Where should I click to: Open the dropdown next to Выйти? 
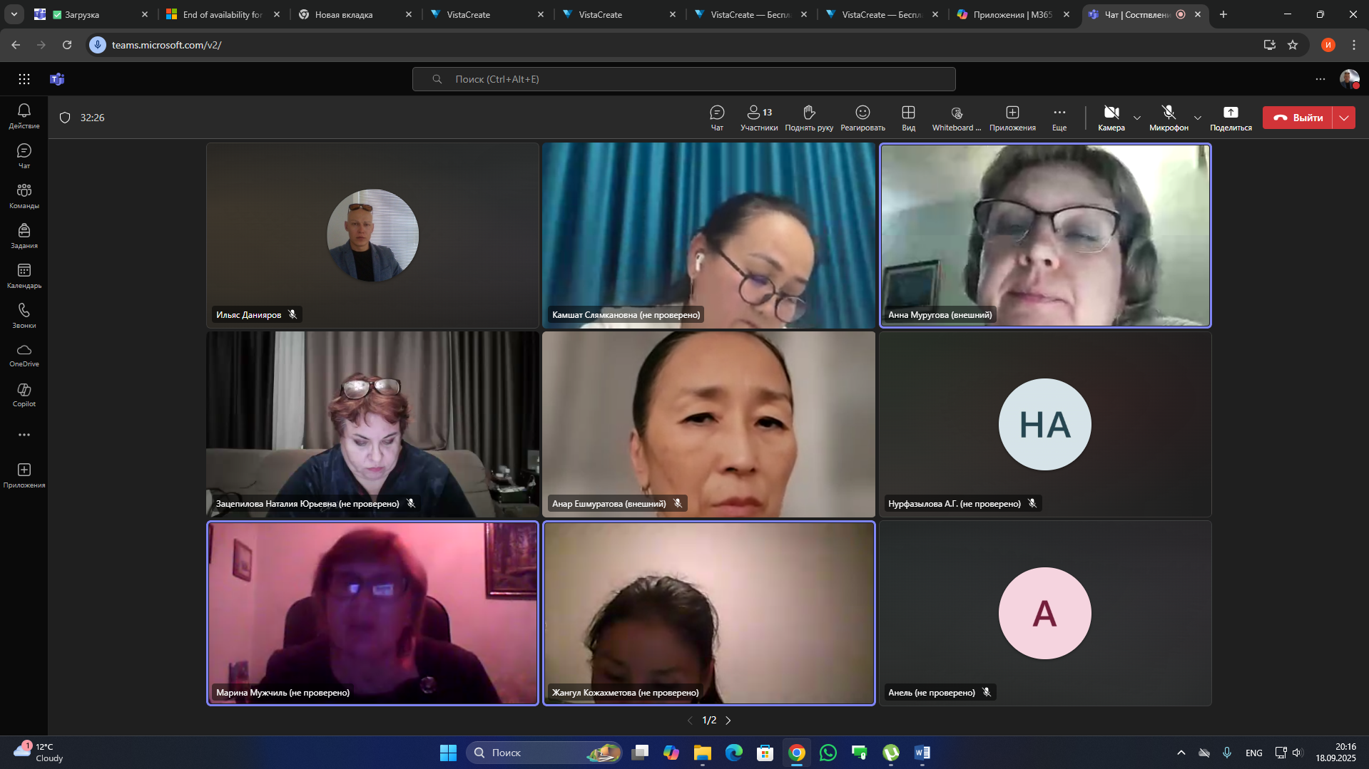(x=1344, y=118)
